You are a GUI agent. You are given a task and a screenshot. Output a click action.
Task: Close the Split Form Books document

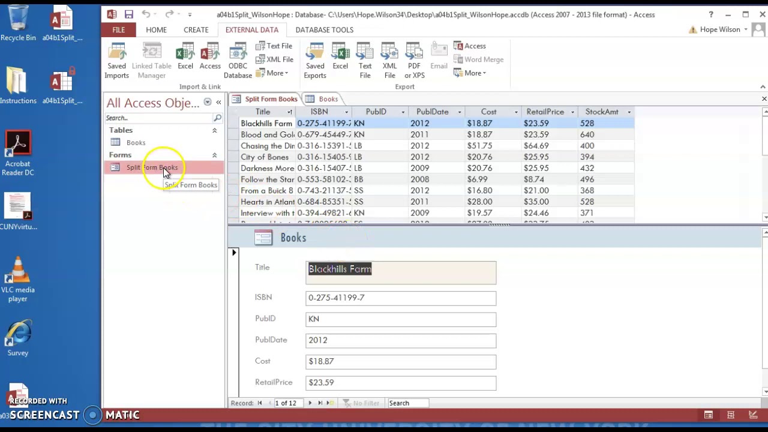tap(764, 99)
